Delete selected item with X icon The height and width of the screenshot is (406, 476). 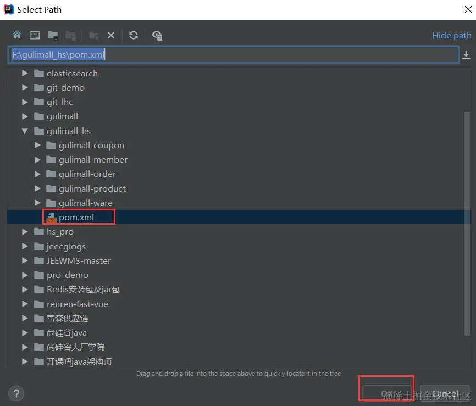click(x=111, y=36)
